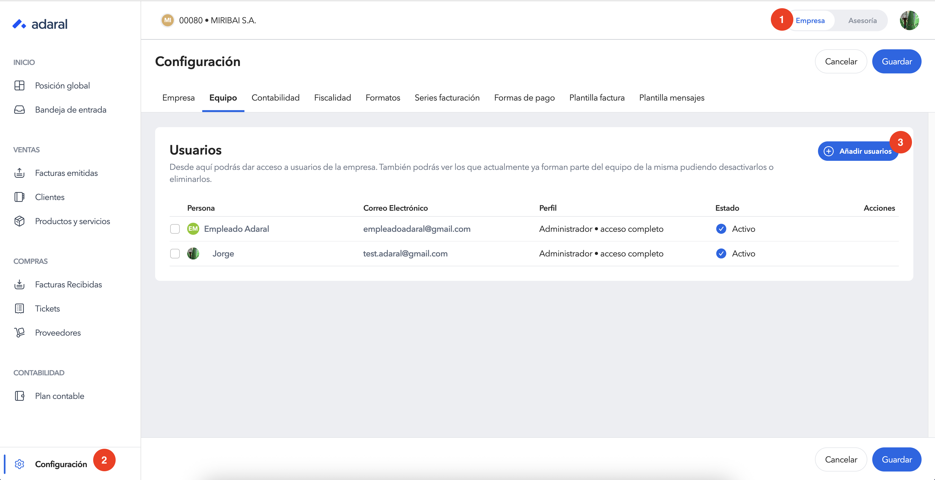Open the user profile avatar top right
The height and width of the screenshot is (480, 935).
click(x=909, y=20)
